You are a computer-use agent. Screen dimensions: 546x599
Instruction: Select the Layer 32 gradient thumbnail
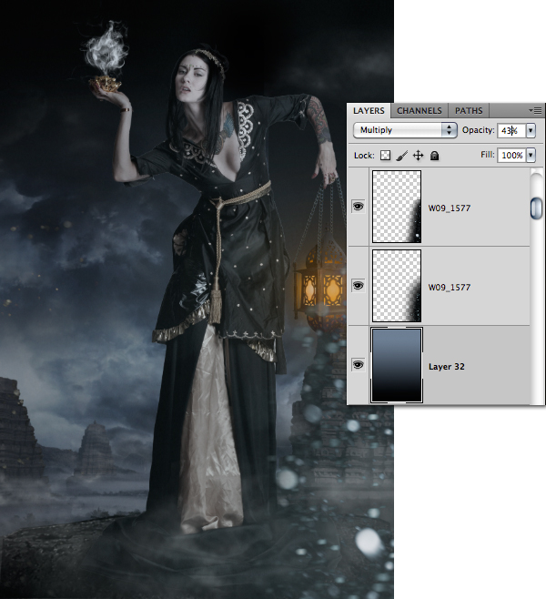tap(397, 365)
